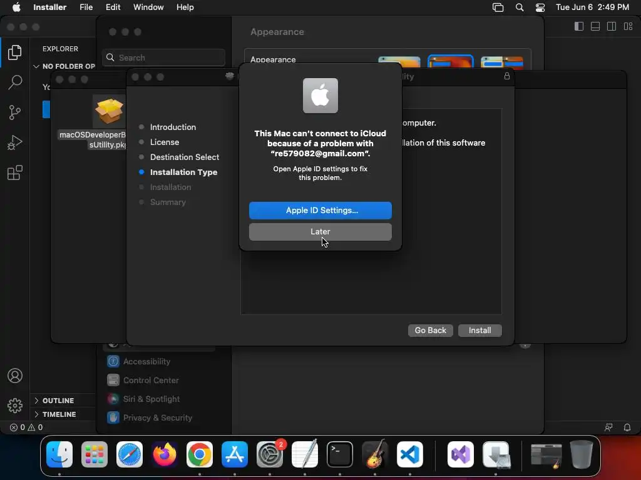Select the Auto appearance thumbnail

[501, 62]
